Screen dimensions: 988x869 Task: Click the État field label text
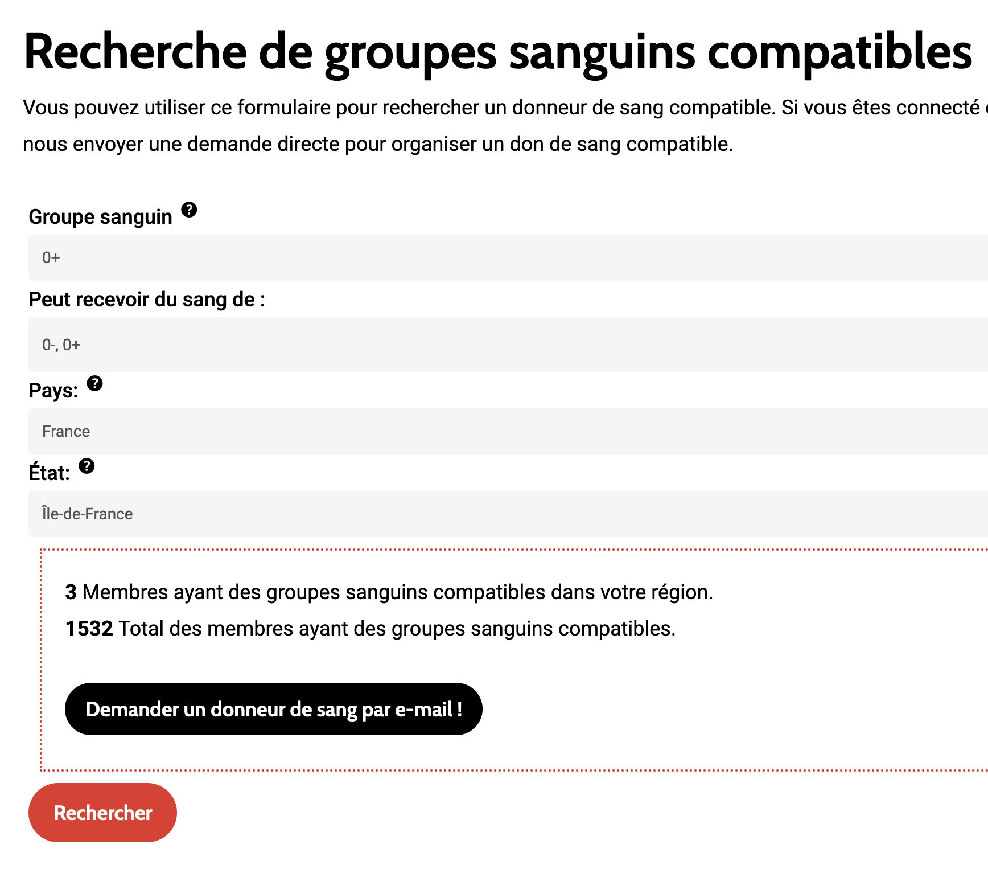point(49,473)
